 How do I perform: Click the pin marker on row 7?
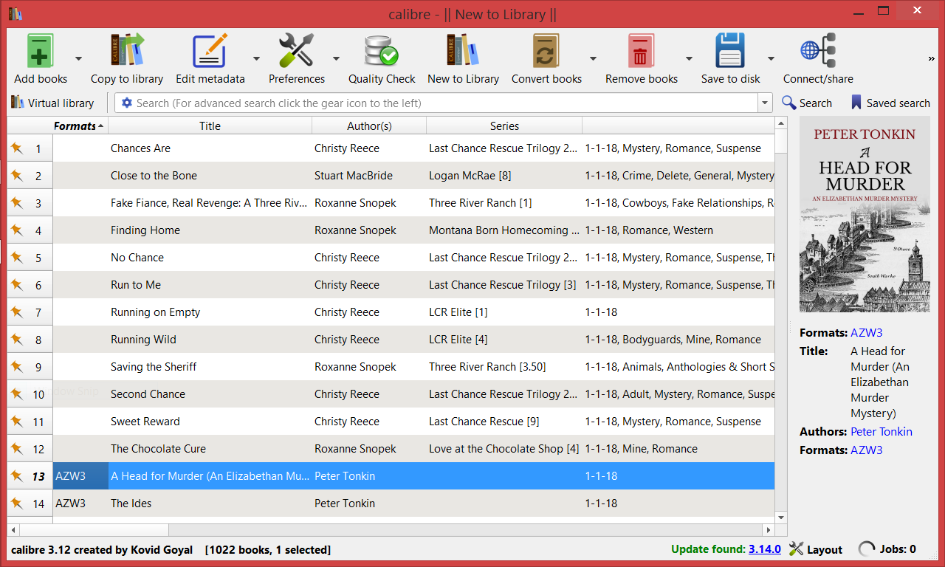(17, 312)
